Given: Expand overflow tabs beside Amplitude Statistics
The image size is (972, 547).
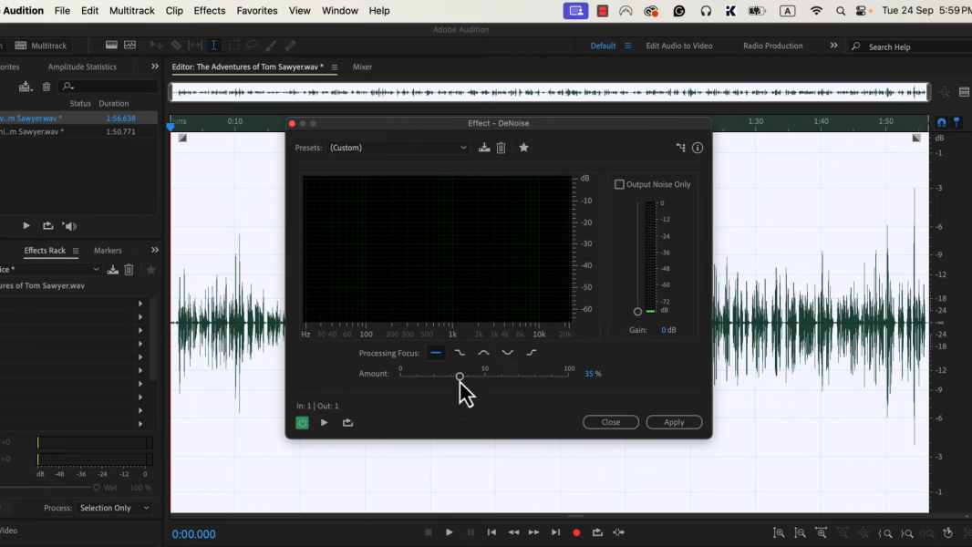Looking at the screenshot, I should [x=155, y=67].
